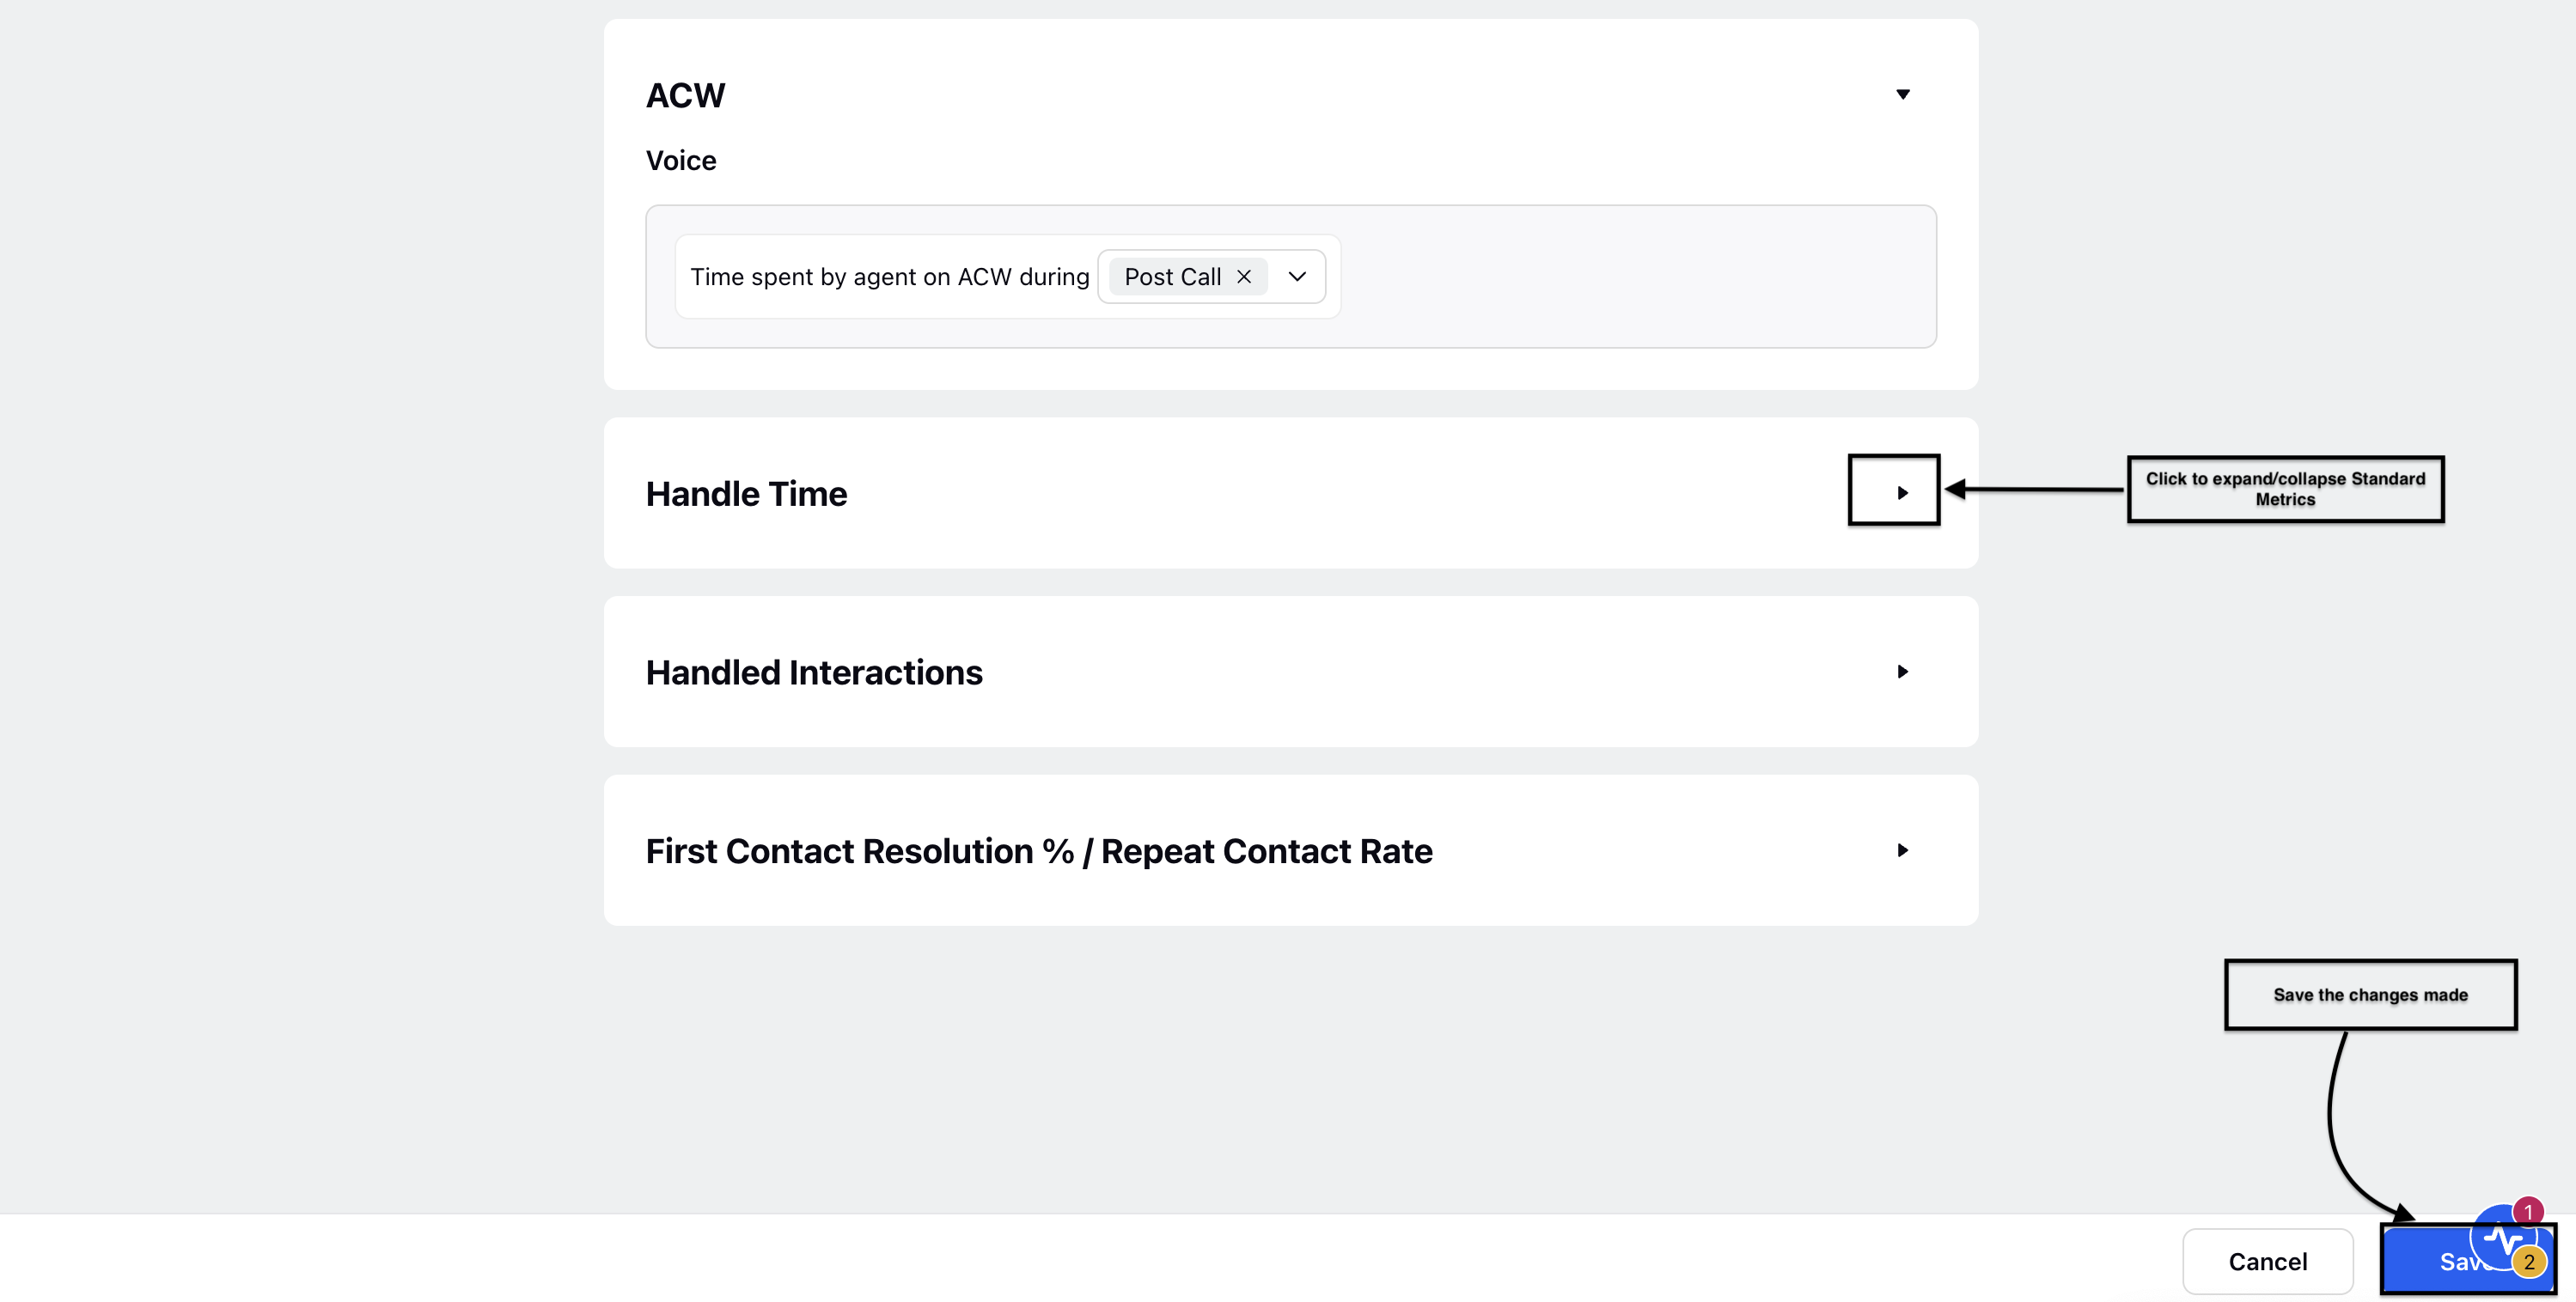The width and height of the screenshot is (2576, 1302).
Task: Open the ACW during dropdown chevron
Action: point(1297,277)
